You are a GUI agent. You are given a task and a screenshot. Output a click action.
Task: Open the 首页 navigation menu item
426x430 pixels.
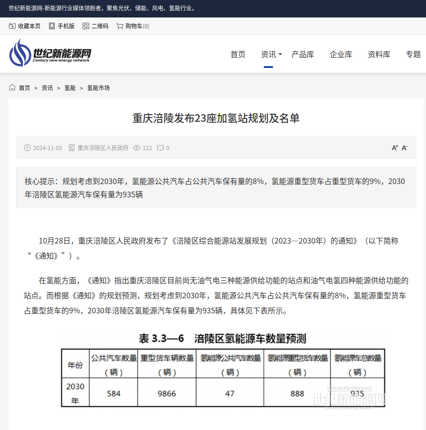[238, 54]
